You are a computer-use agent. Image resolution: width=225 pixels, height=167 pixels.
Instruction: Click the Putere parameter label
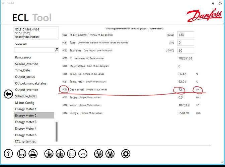click(73, 98)
